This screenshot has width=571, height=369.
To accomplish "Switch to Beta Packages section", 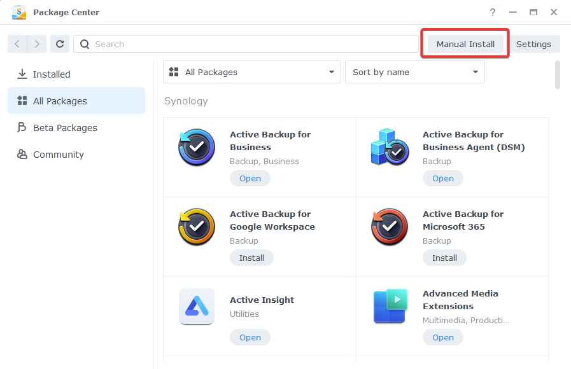I will (76, 128).
